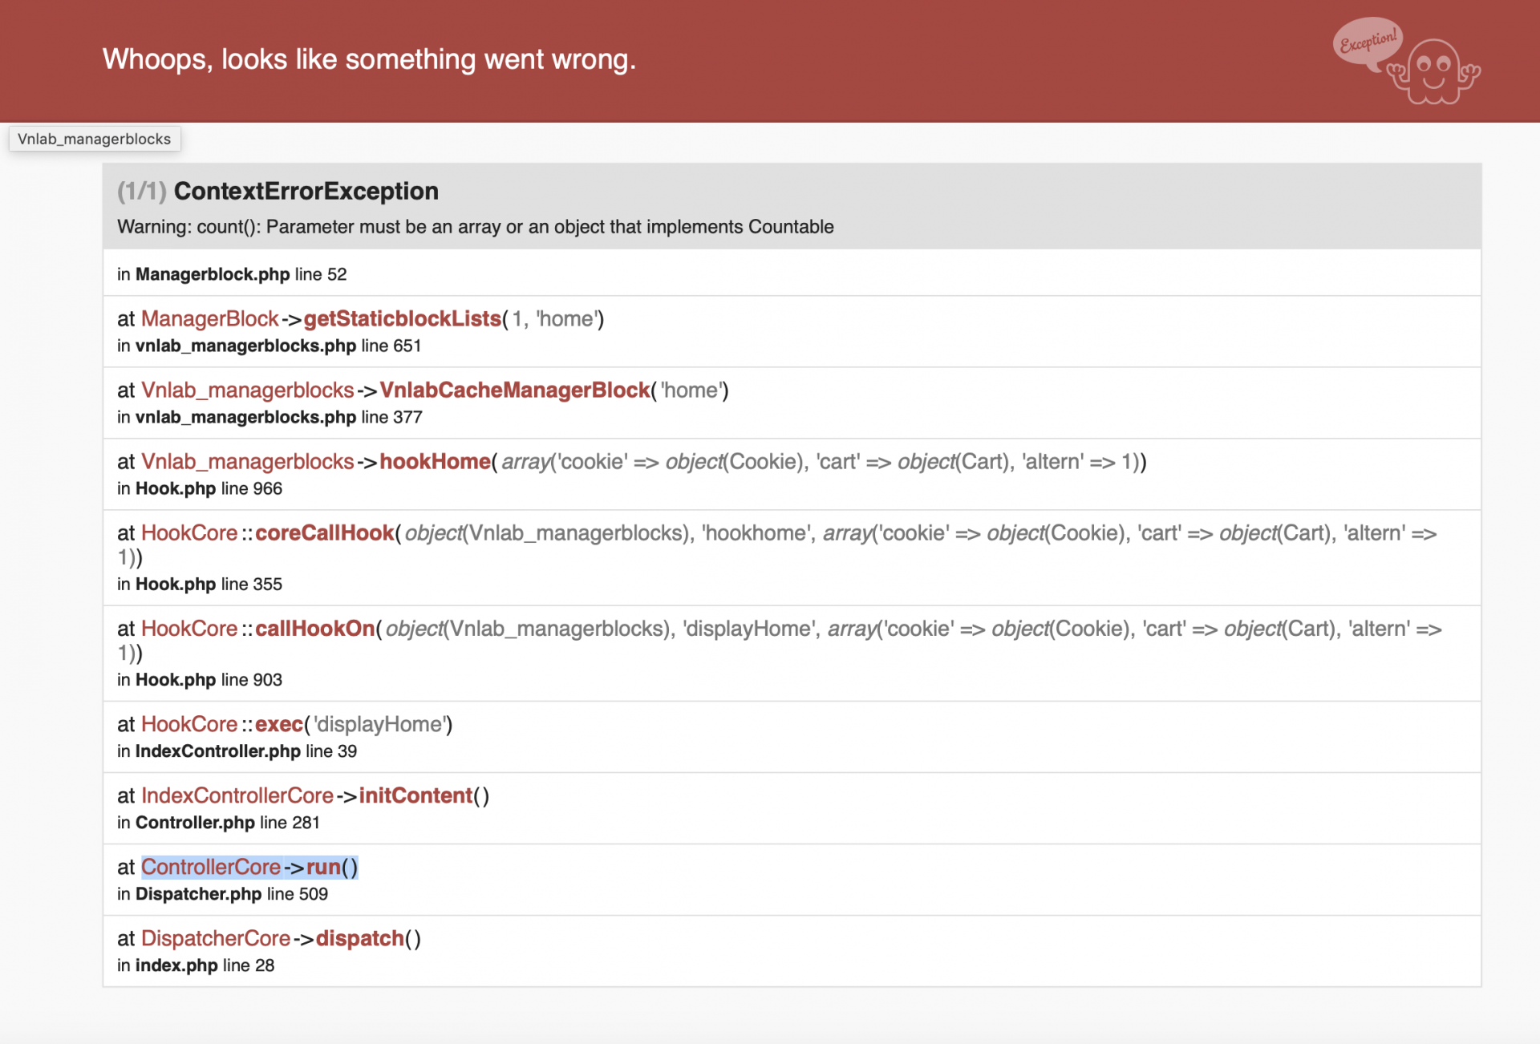Click the ManagerBlock class link
Image resolution: width=1540 pixels, height=1044 pixels.
pos(209,319)
